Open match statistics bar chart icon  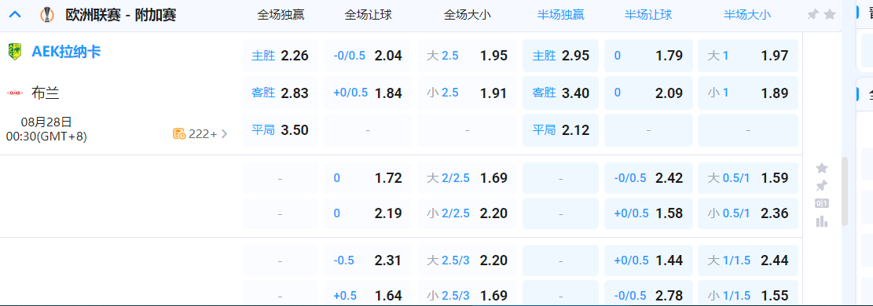pyautogui.click(x=822, y=221)
